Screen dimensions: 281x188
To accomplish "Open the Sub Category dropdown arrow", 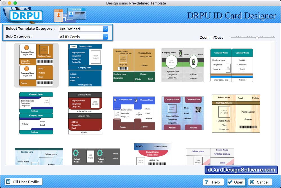I will 106,37.
